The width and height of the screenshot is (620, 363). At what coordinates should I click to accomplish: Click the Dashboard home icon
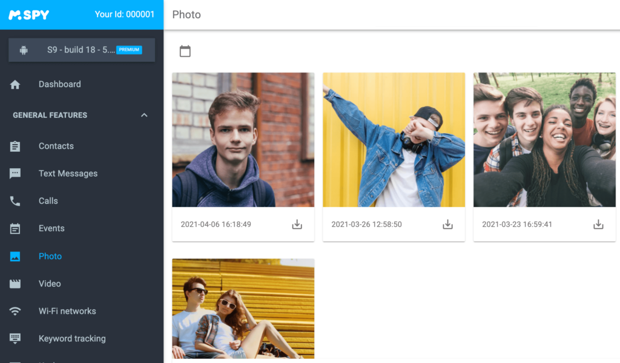15,85
